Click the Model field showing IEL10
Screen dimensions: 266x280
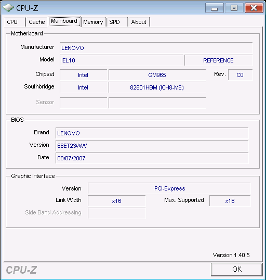pyautogui.click(x=122, y=60)
